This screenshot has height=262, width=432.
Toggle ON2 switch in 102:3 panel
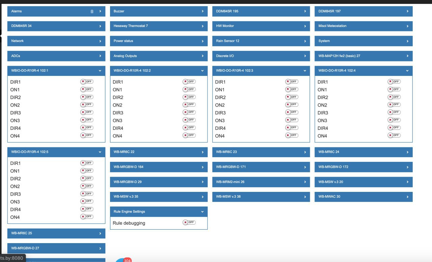(x=292, y=105)
